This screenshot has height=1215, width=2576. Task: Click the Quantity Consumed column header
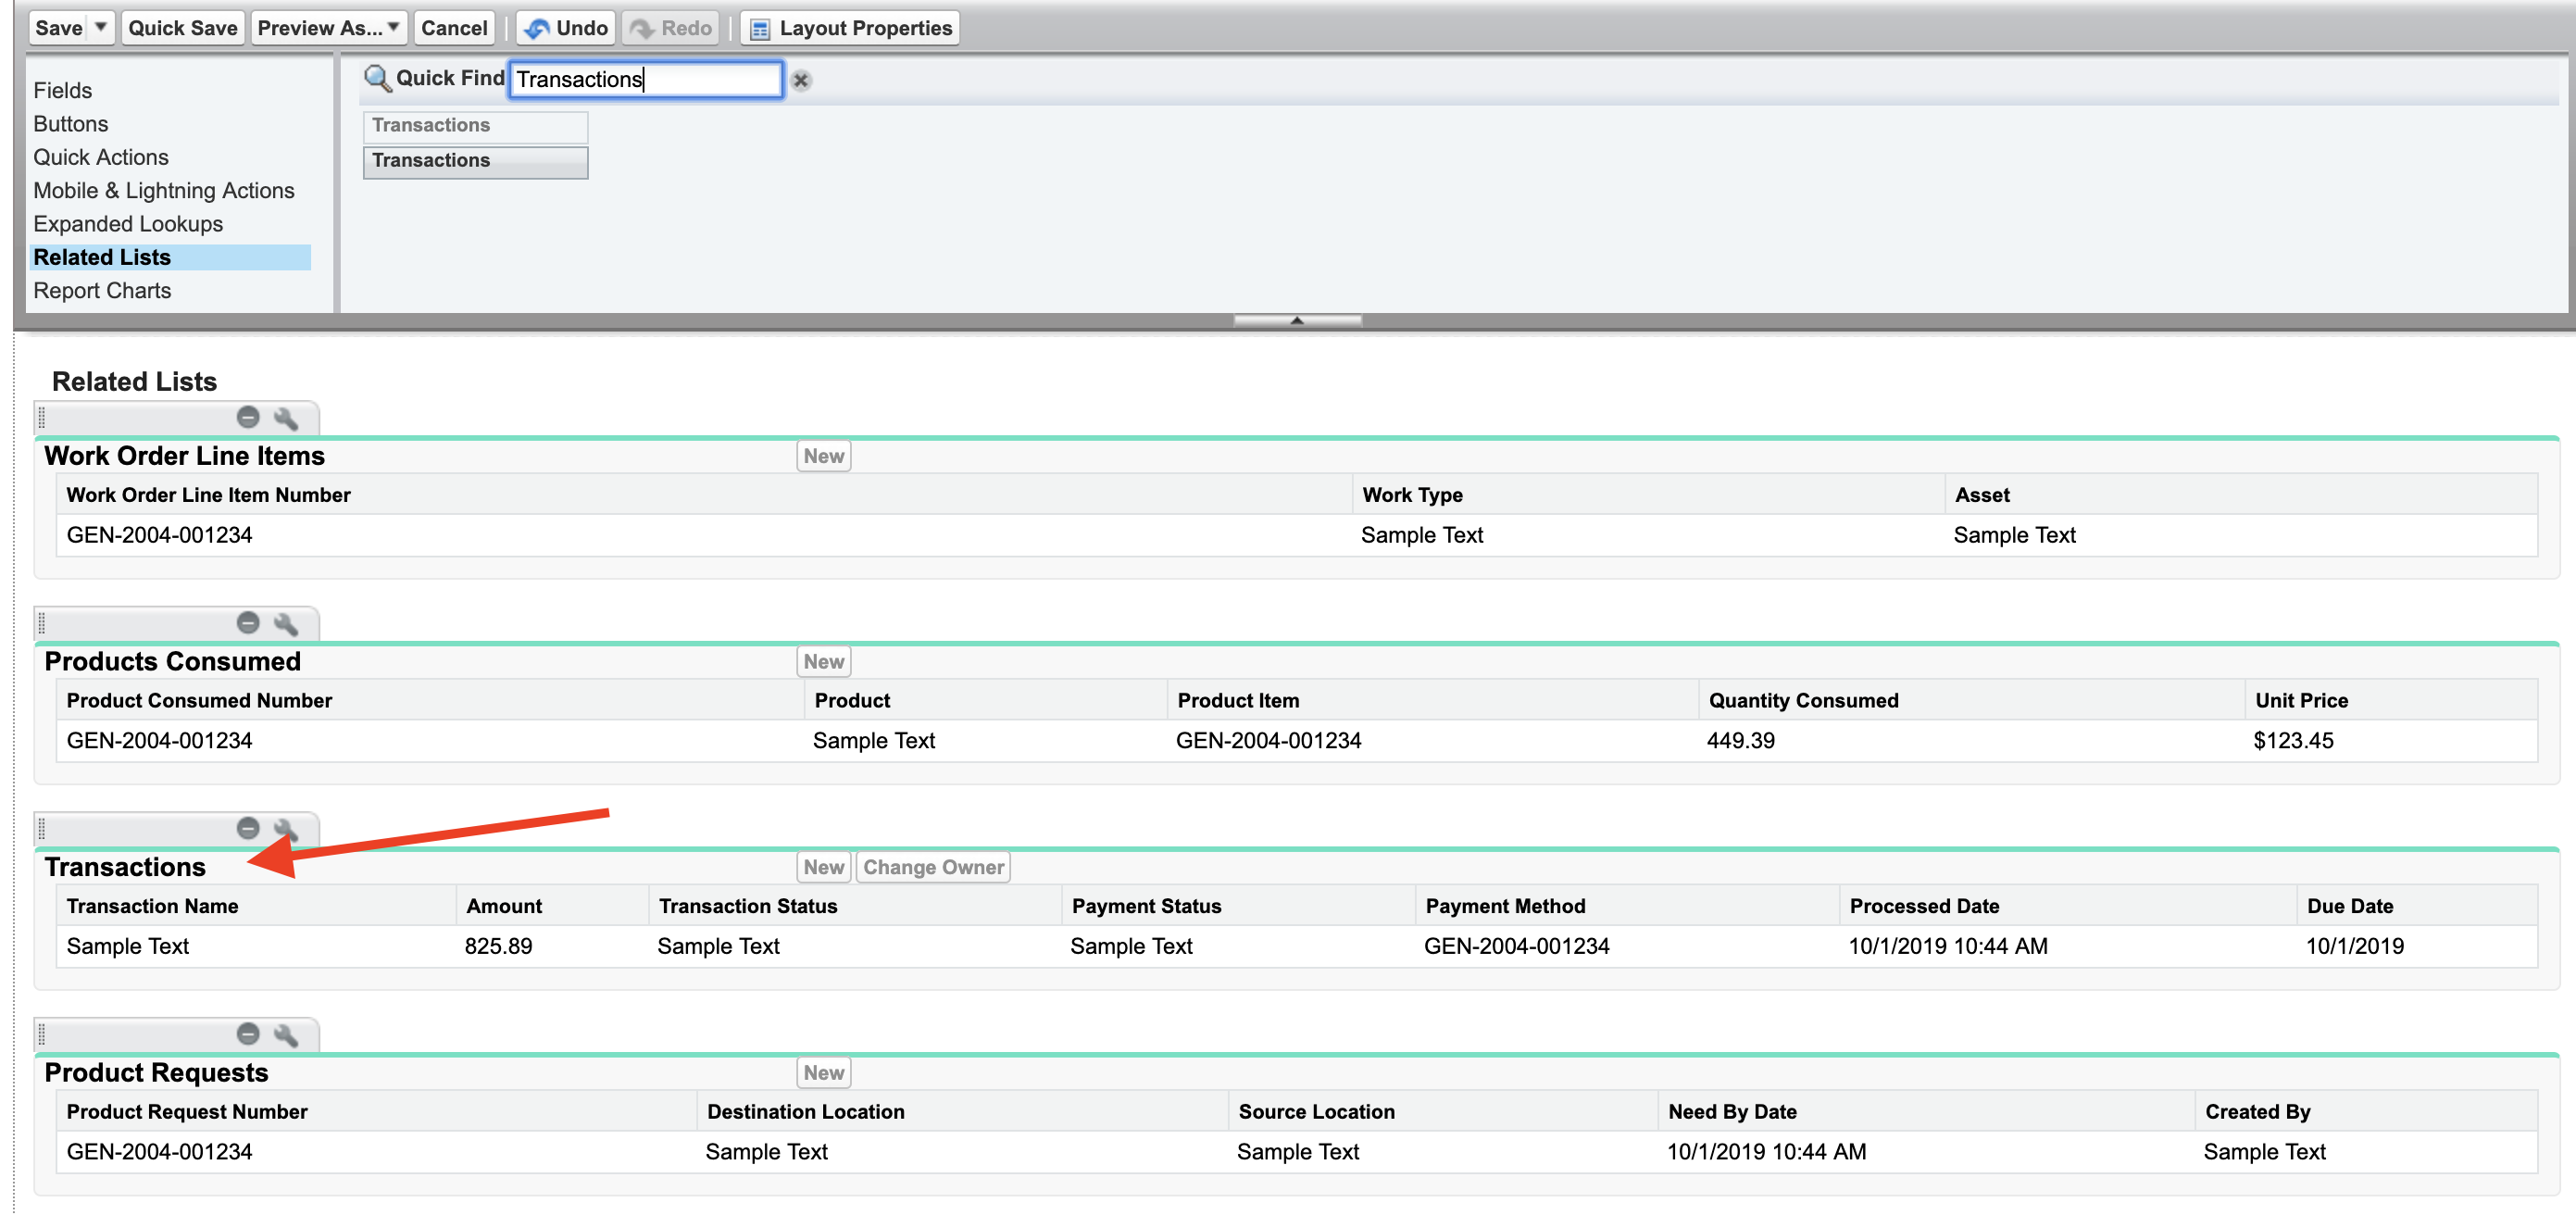pyautogui.click(x=1803, y=701)
